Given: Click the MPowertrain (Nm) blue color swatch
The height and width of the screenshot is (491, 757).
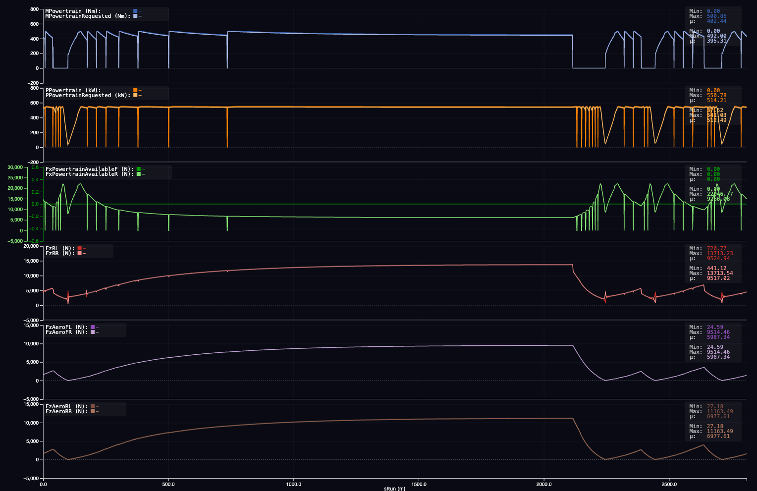Looking at the screenshot, I should point(135,11).
